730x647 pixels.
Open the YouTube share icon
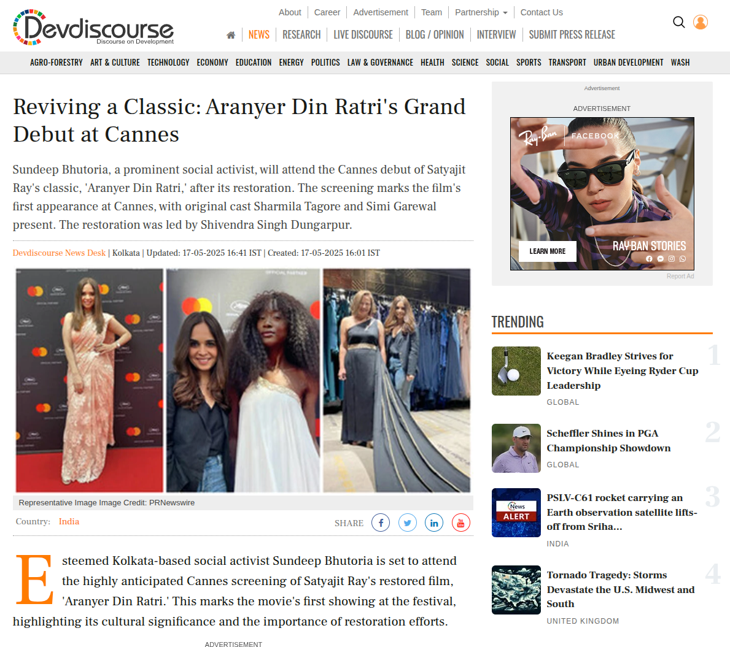pyautogui.click(x=461, y=523)
